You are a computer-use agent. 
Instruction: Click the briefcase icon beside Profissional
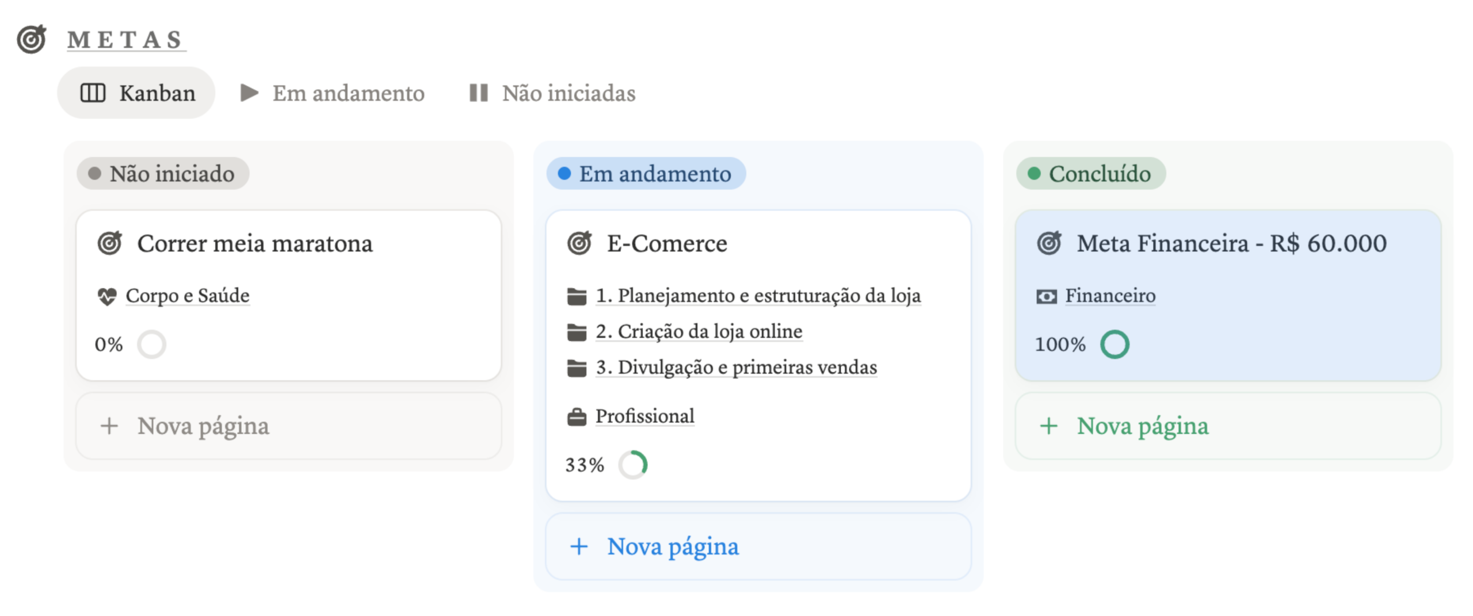coord(577,416)
